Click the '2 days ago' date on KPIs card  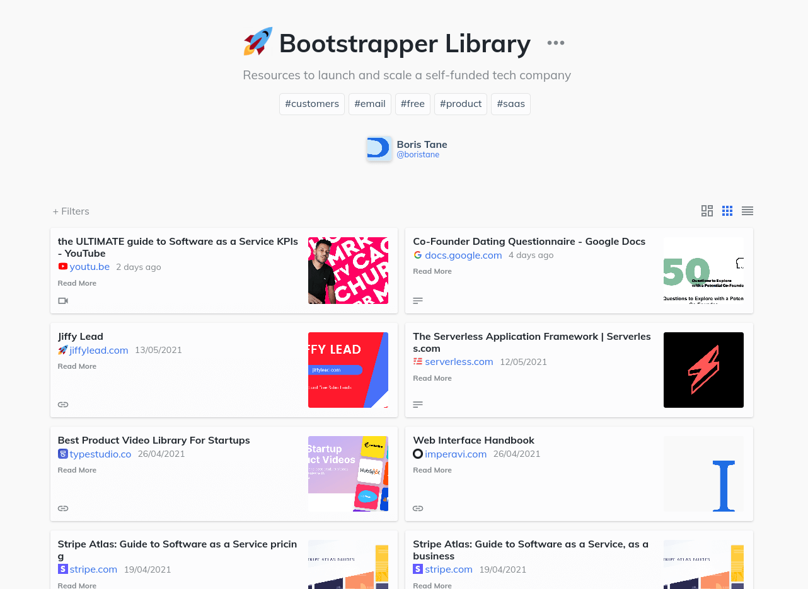pyautogui.click(x=139, y=267)
